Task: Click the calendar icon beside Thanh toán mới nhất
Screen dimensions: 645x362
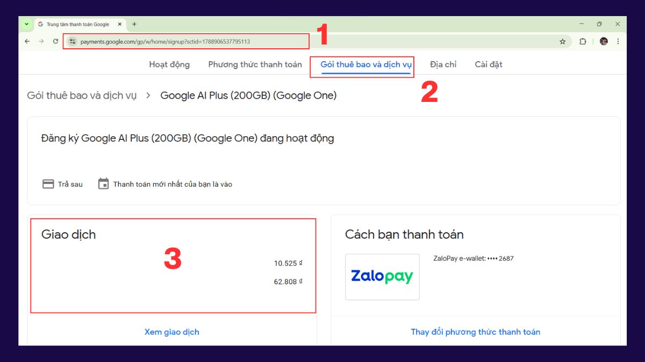Action: click(103, 183)
